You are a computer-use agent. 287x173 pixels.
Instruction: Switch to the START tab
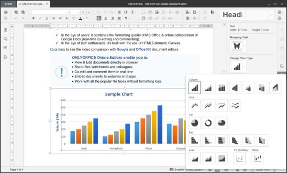9,4
